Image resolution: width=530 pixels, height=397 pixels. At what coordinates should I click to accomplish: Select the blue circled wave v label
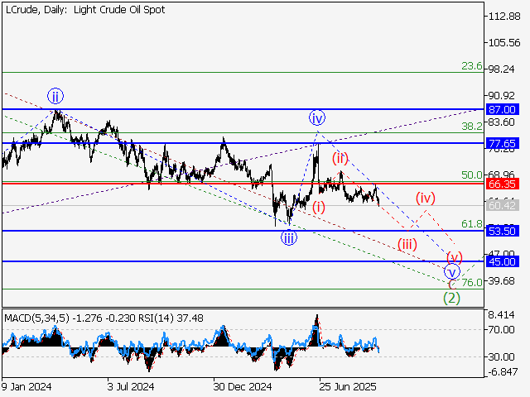[451, 272]
